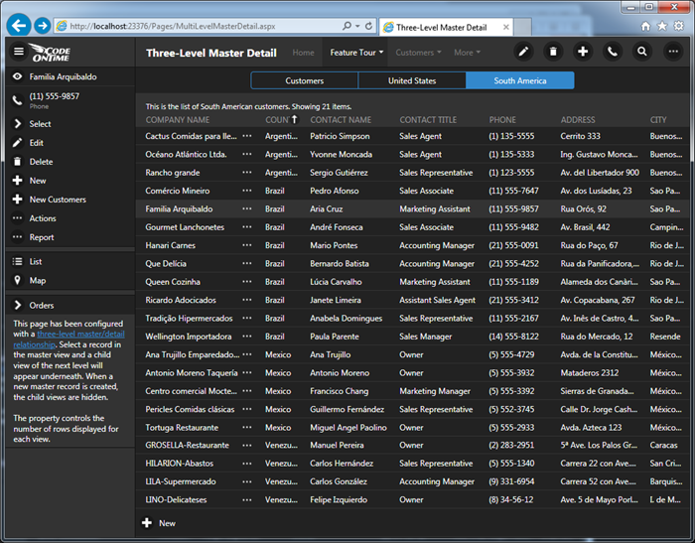Viewport: 695px width, 543px height.
Task: Open row actions for Rancho grande
Action: [x=247, y=173]
